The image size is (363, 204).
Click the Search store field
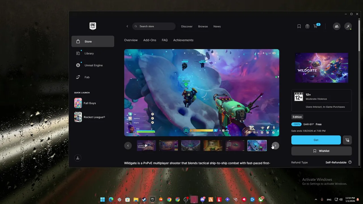point(154,26)
